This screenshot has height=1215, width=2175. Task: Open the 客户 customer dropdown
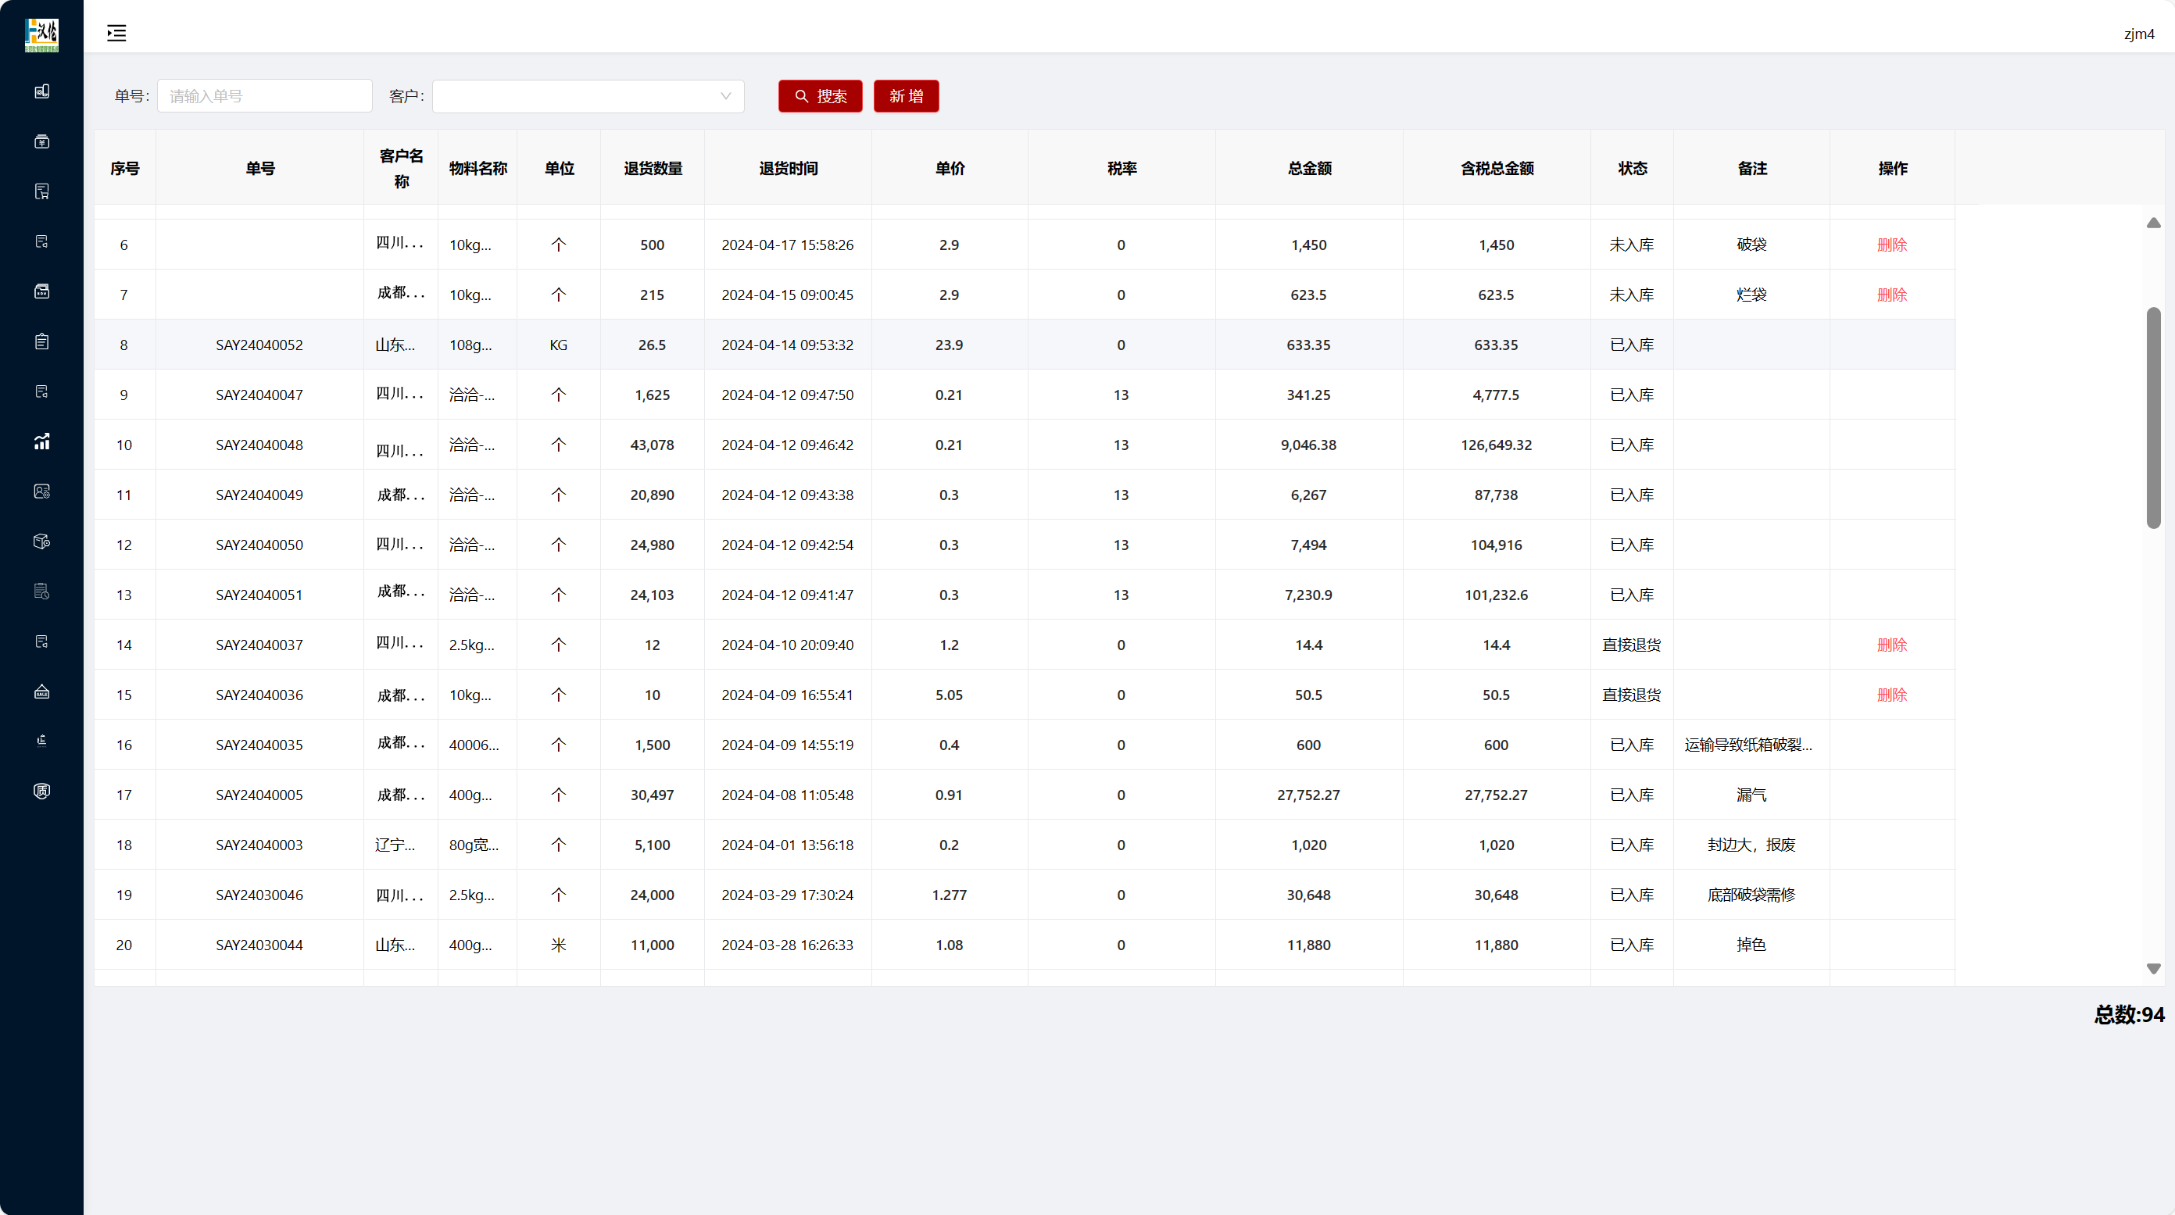pos(588,96)
